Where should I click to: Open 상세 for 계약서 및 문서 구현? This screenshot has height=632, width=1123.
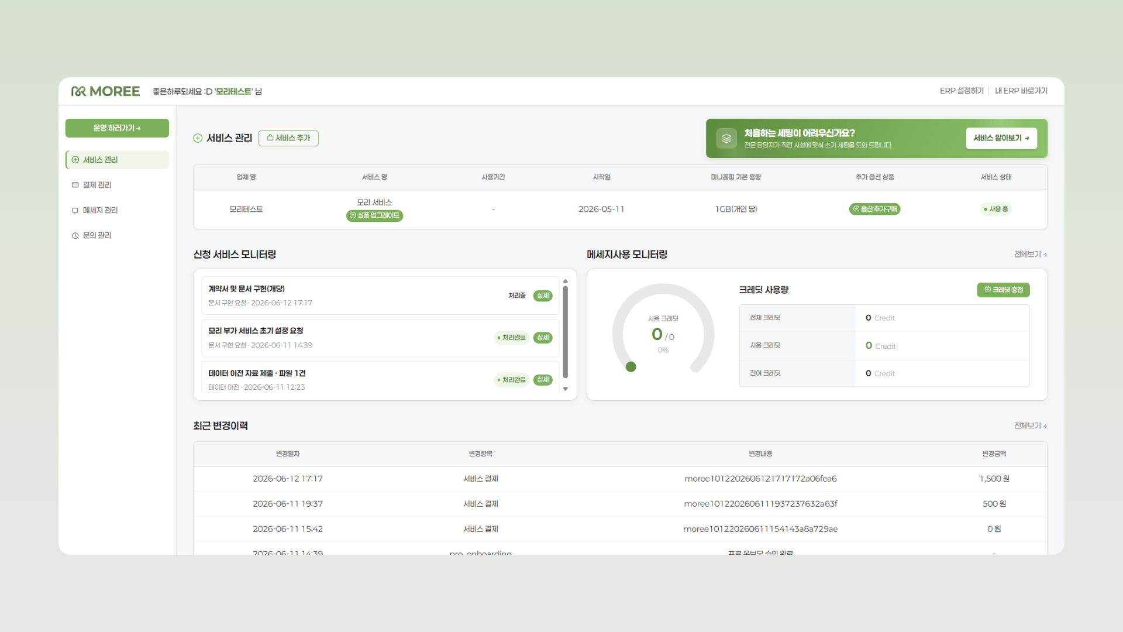pos(543,296)
